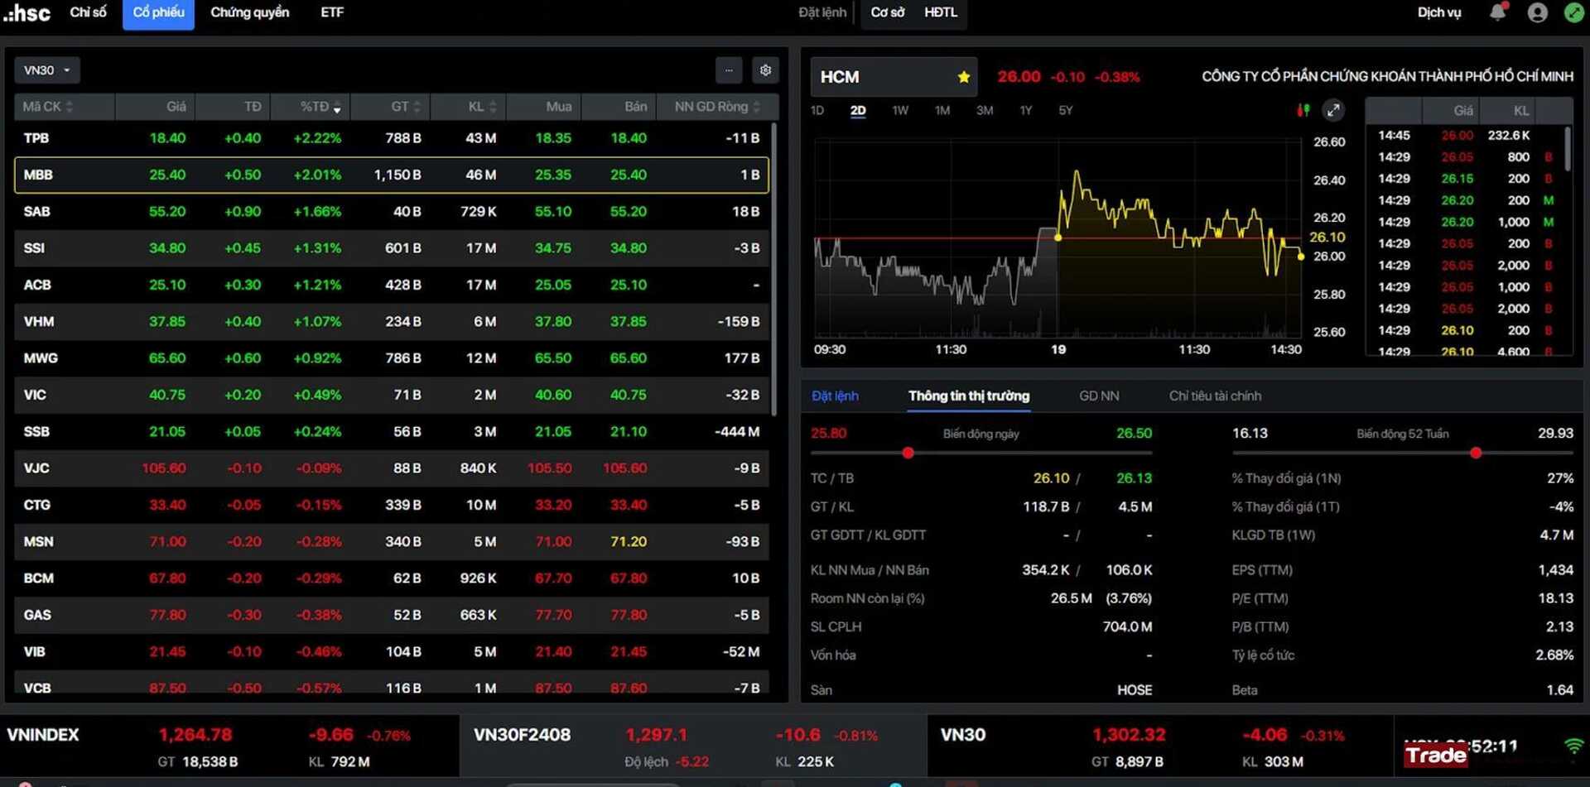Click the Biến động 52 Tuần slider marker
Screen dimensions: 1590x787
pyautogui.click(x=1476, y=453)
